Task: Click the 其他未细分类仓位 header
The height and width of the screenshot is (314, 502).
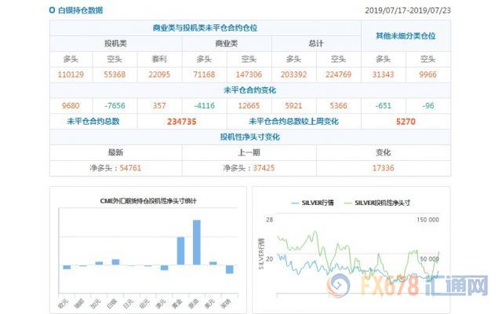Action: pos(406,36)
